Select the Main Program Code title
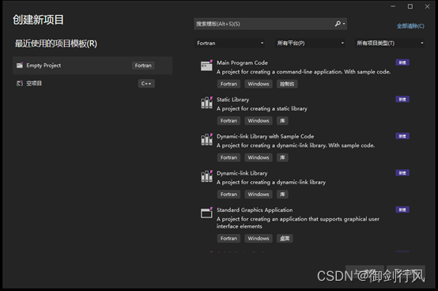 click(242, 62)
